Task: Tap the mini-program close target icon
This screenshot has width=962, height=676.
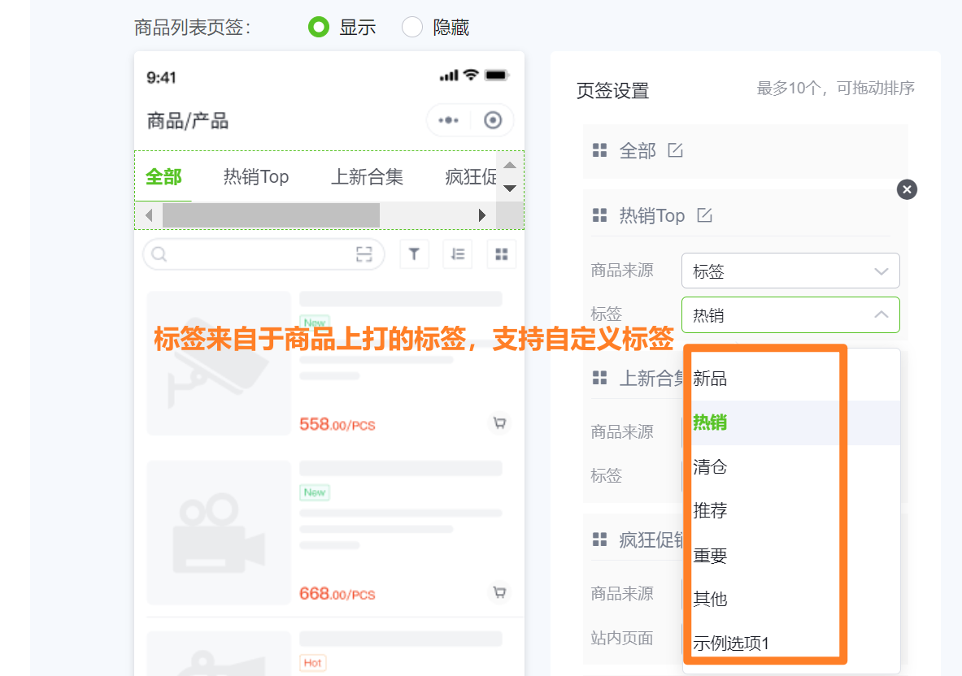Action: [493, 120]
